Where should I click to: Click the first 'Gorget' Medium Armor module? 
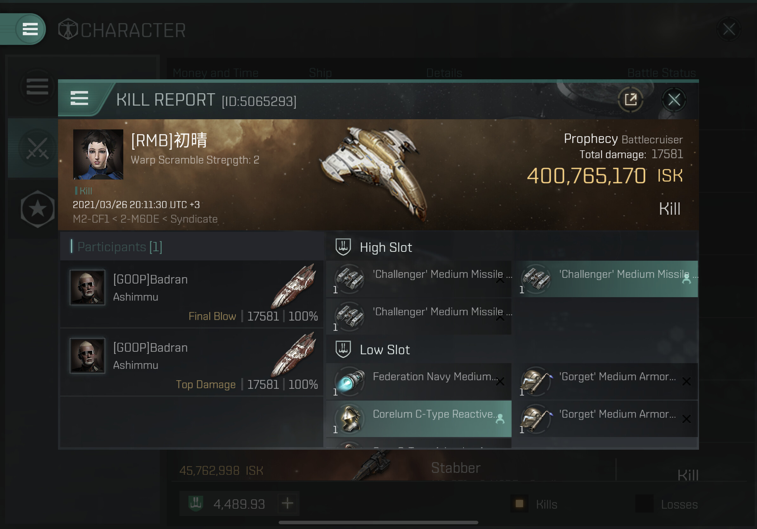(x=607, y=381)
